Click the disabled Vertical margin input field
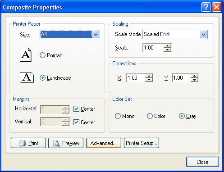Screen dimensions: 224x172 51,122
